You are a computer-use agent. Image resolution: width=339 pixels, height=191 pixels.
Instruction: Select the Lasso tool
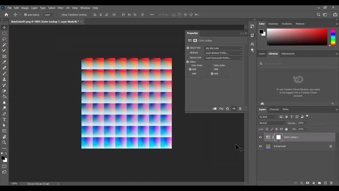coord(4,39)
